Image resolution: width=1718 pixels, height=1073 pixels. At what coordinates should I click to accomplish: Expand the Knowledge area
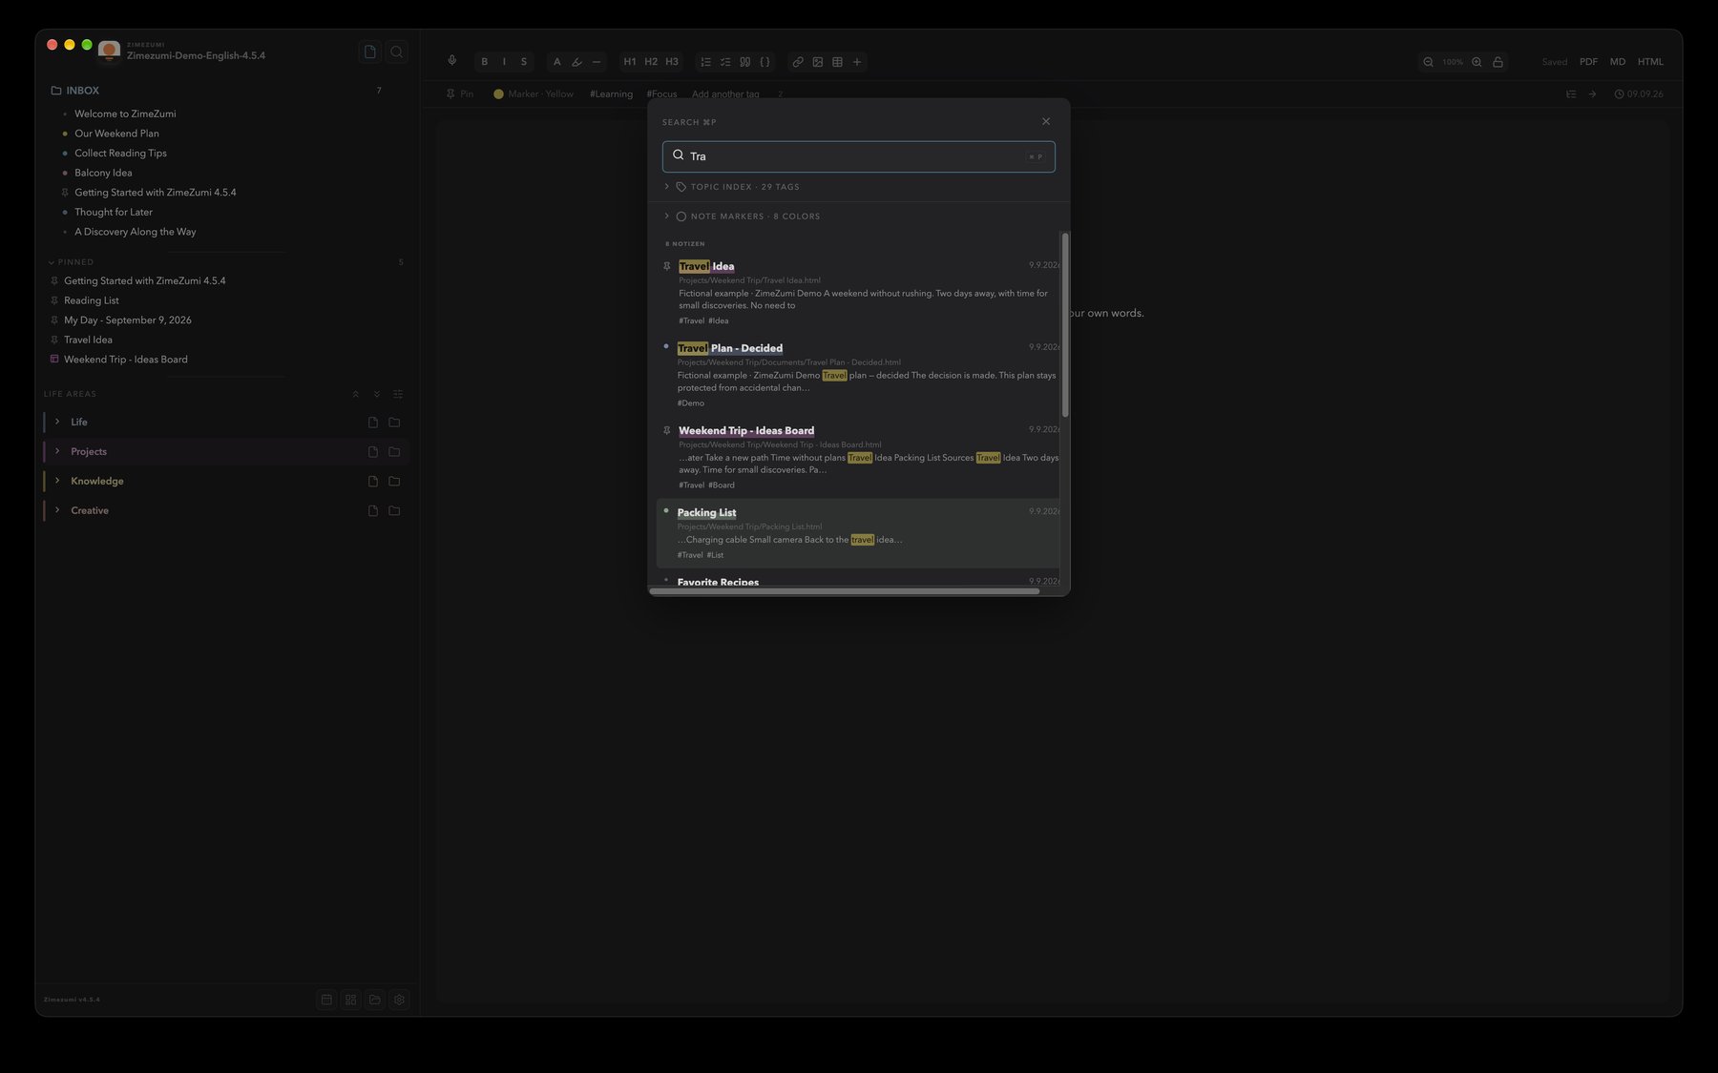coord(57,481)
